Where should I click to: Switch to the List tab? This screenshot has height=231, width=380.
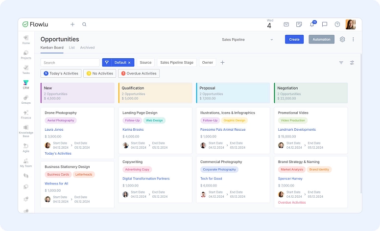[71, 47]
